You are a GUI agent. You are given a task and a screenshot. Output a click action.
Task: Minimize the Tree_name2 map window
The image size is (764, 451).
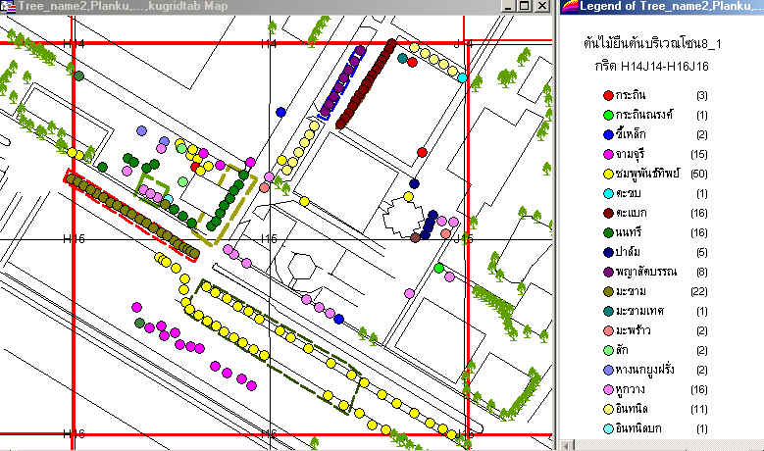coord(510,7)
